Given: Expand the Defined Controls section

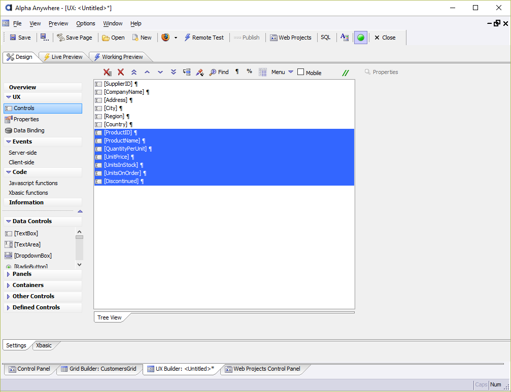Looking at the screenshot, I should pyautogui.click(x=9, y=308).
